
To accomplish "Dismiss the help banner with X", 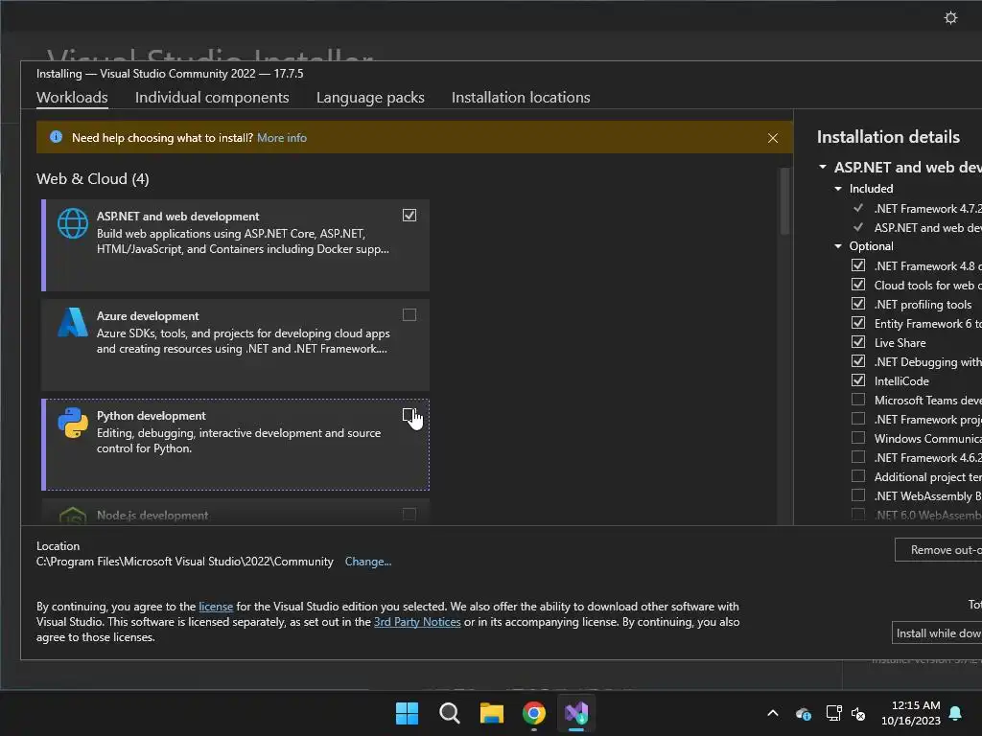I will 773,138.
